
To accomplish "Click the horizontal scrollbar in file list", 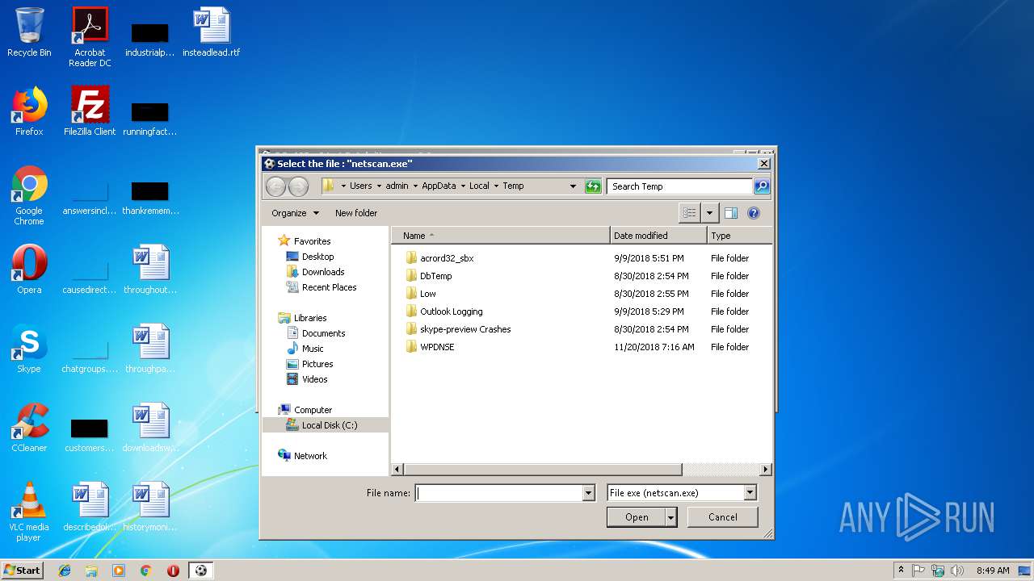I will [543, 470].
